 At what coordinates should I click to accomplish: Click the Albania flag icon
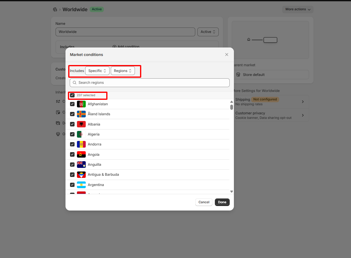coord(81,124)
